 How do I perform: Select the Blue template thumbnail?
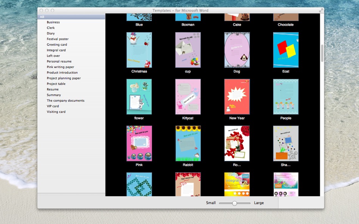click(139, 17)
